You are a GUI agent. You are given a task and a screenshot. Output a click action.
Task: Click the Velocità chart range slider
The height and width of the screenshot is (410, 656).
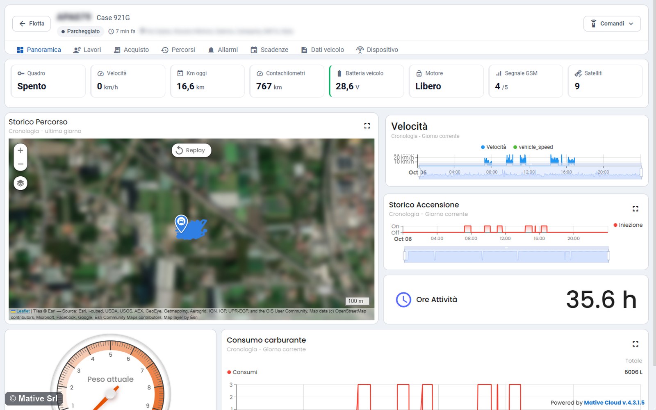[x=530, y=172]
